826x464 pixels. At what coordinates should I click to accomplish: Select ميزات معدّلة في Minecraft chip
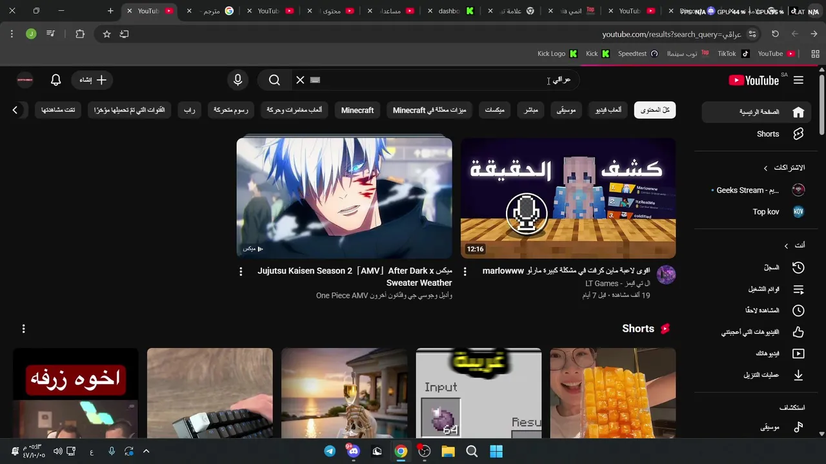429,110
